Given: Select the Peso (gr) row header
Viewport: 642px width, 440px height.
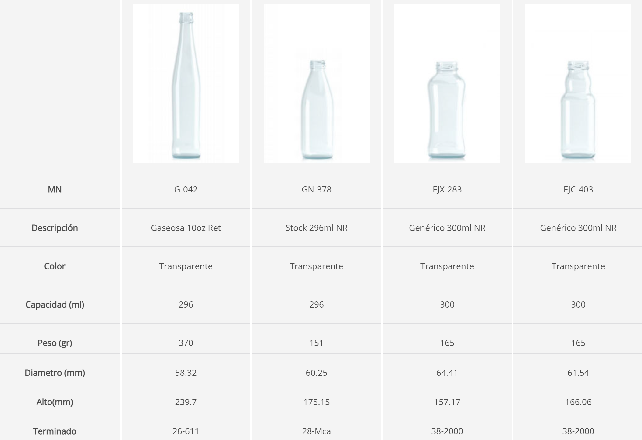Looking at the screenshot, I should (x=55, y=343).
